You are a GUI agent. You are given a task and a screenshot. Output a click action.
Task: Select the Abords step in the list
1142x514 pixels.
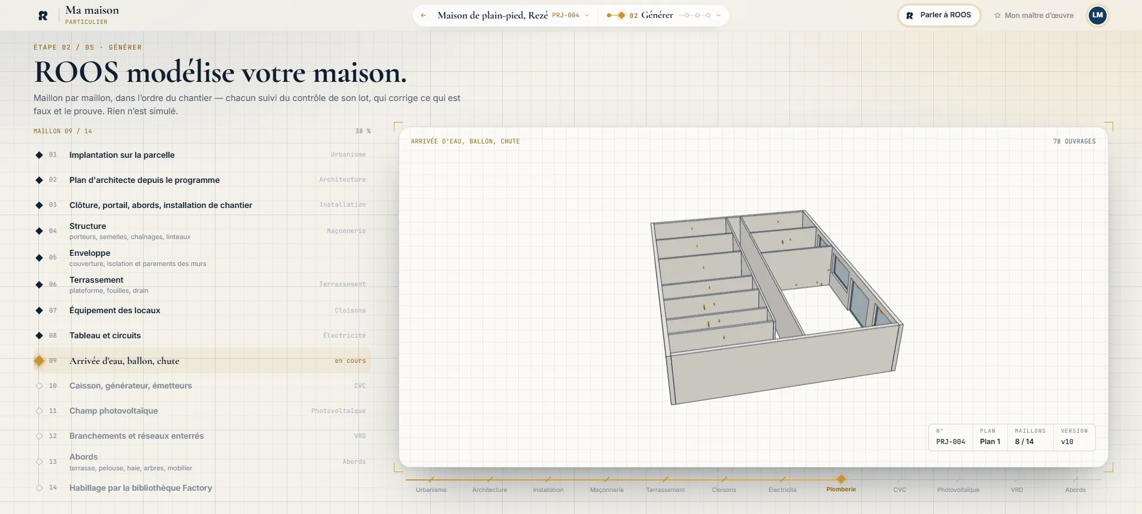tap(202, 461)
